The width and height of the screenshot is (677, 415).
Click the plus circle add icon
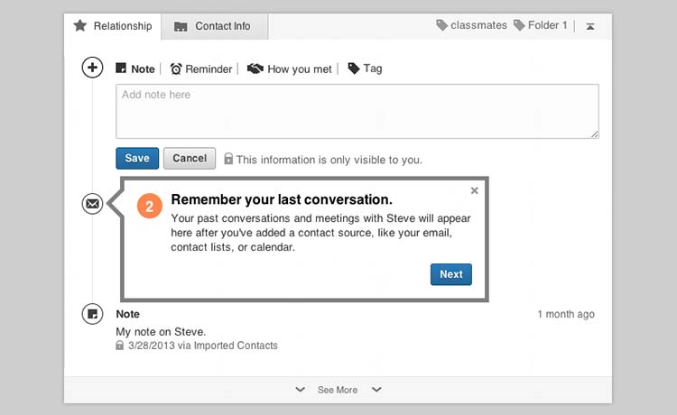click(92, 68)
